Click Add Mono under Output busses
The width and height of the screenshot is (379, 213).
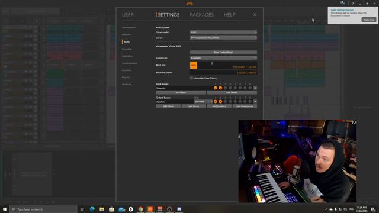168,106
